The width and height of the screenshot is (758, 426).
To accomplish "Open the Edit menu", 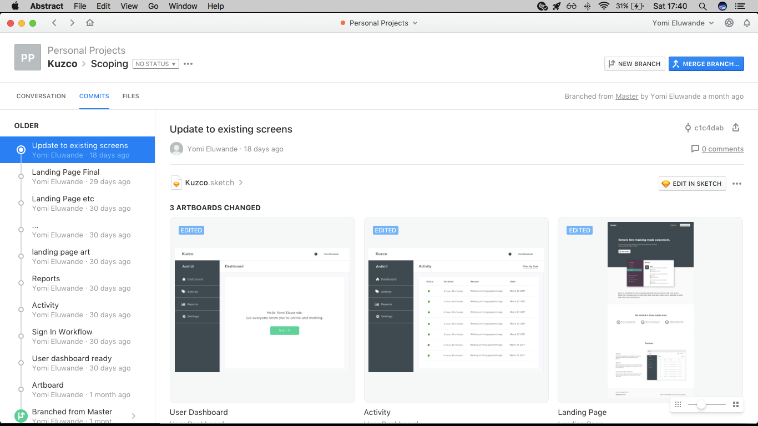I will [x=103, y=6].
